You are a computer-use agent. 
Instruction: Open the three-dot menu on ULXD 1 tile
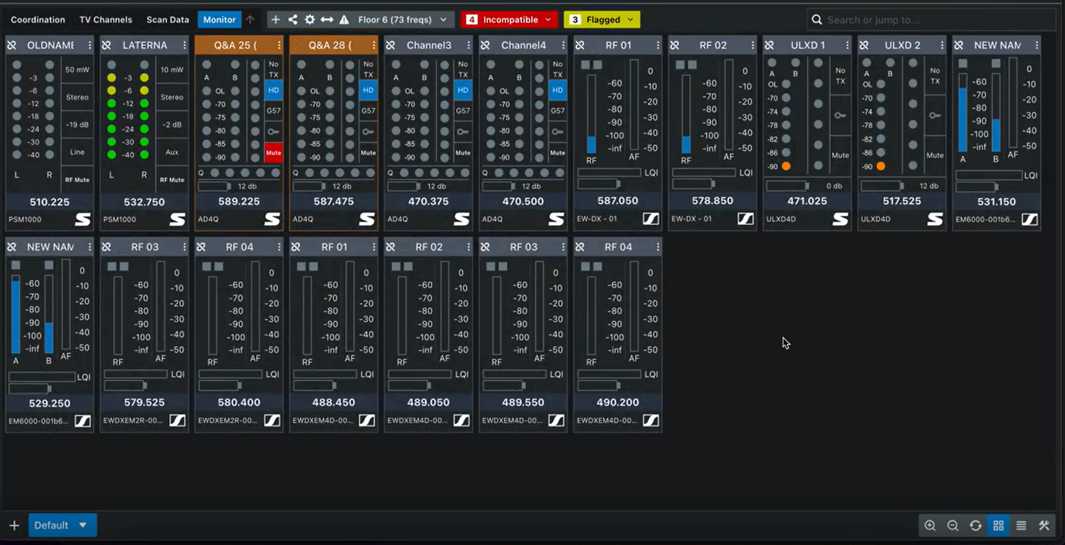pos(847,45)
